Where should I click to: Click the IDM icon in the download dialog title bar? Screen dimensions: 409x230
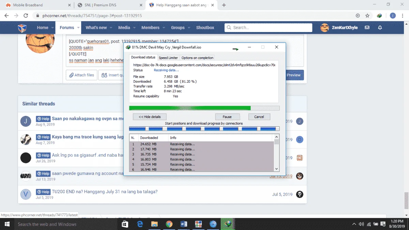pyautogui.click(x=128, y=47)
